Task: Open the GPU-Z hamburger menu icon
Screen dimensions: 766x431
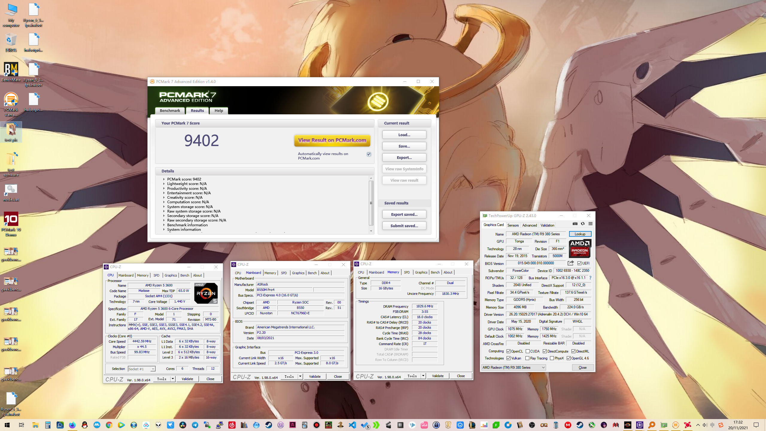Action: coord(590,224)
